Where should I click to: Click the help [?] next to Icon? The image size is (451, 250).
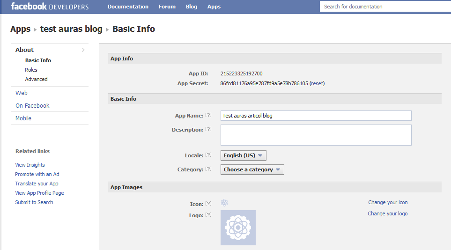pyautogui.click(x=208, y=203)
